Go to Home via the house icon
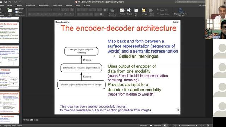The width and height of the screenshot is (226, 127). [1, 2]
